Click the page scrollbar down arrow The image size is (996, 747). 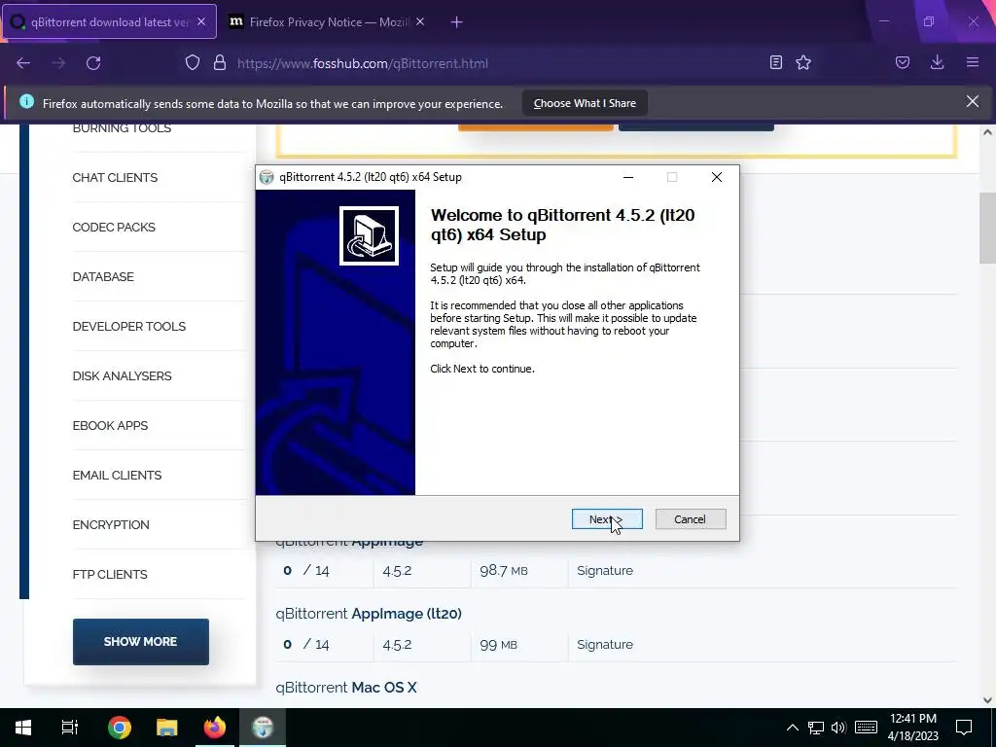coord(987,700)
